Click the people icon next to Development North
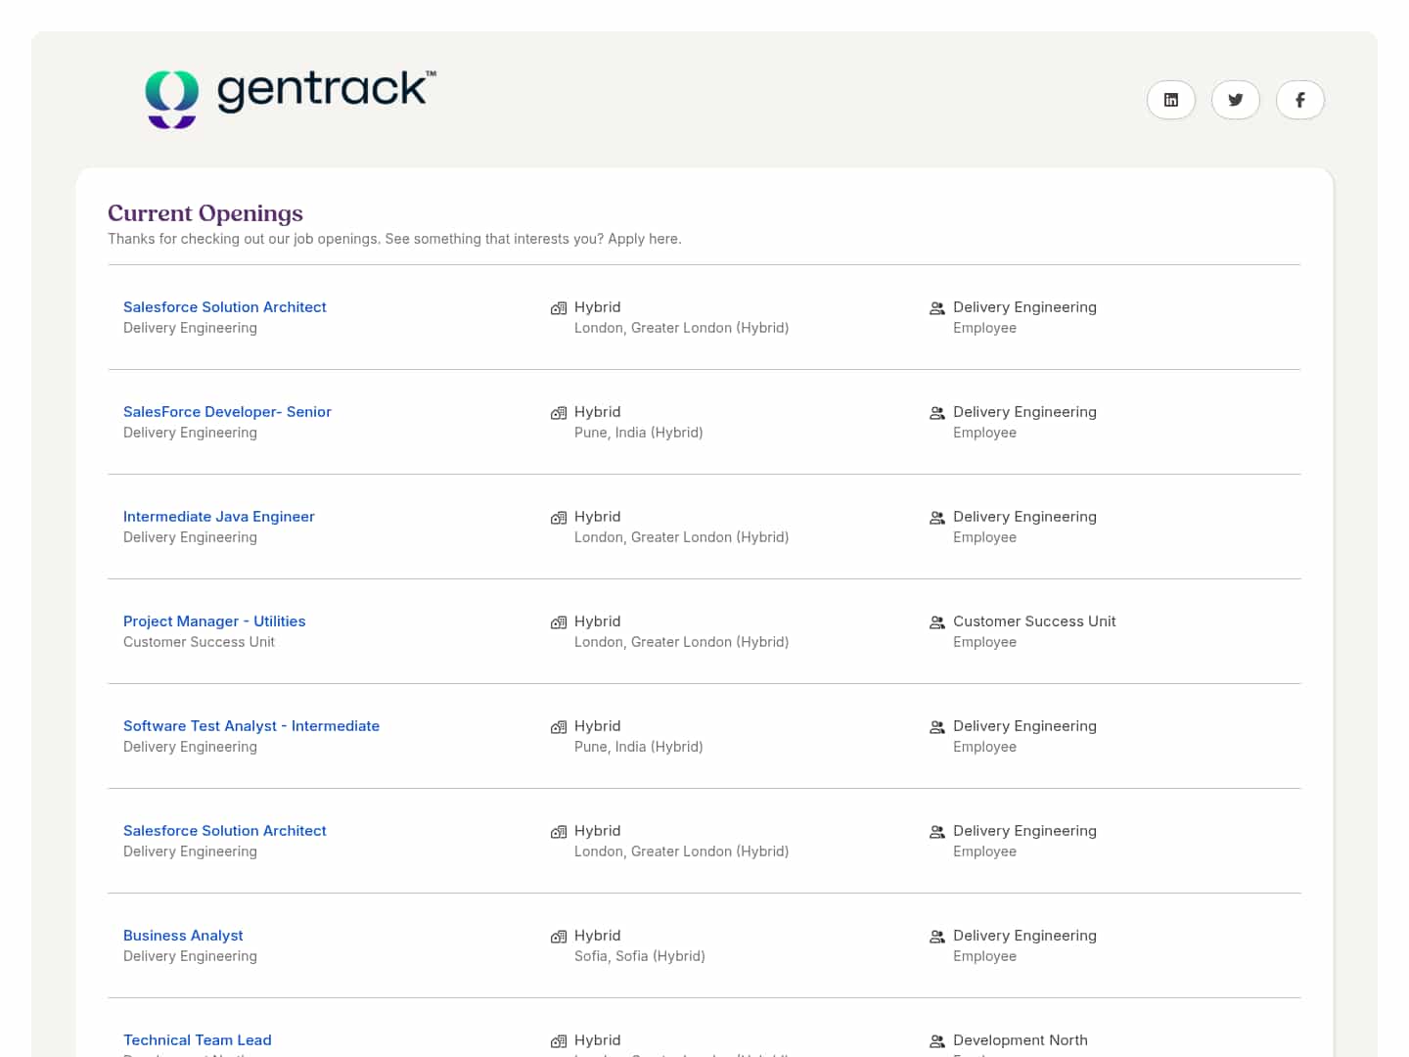Screen dimensions: 1409x1057 [936, 1041]
